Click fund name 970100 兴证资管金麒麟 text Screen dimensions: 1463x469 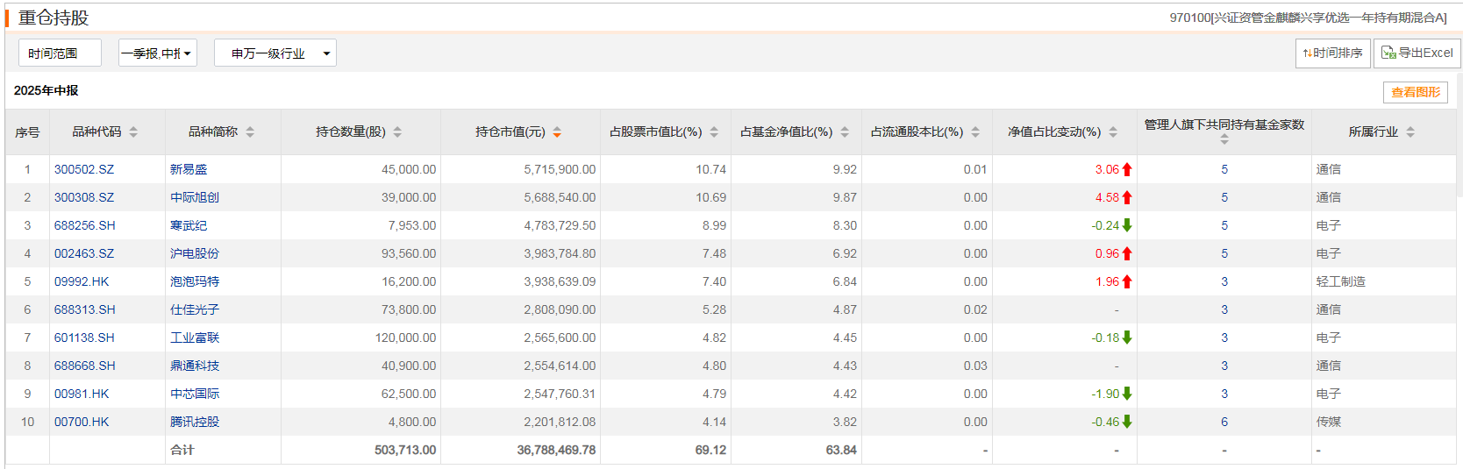coord(1308,18)
